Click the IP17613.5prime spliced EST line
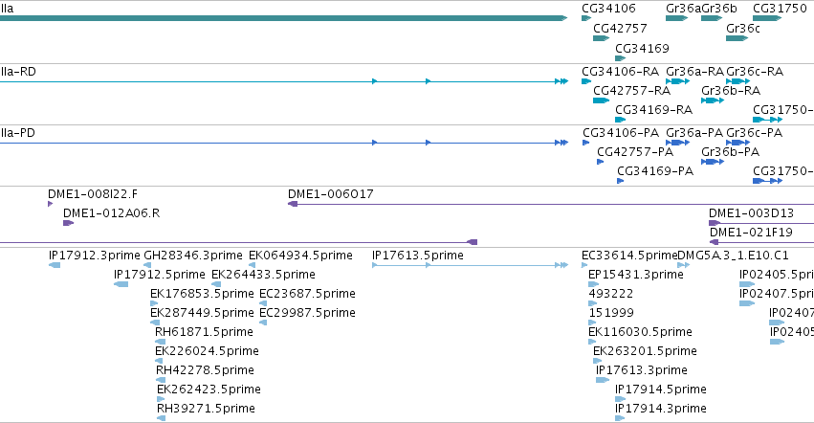814x423 pixels. 470,265
